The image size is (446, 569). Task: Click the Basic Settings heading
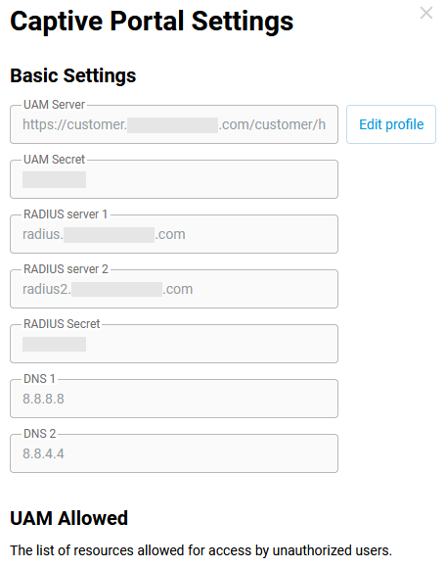click(73, 75)
